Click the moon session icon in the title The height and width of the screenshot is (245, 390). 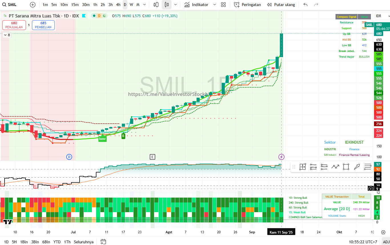click(x=104, y=16)
